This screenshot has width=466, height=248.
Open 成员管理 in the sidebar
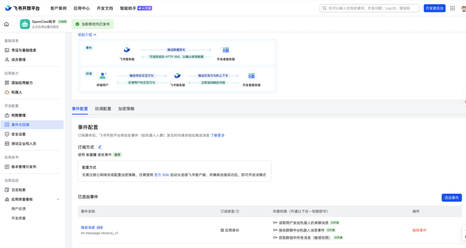(x=20, y=59)
